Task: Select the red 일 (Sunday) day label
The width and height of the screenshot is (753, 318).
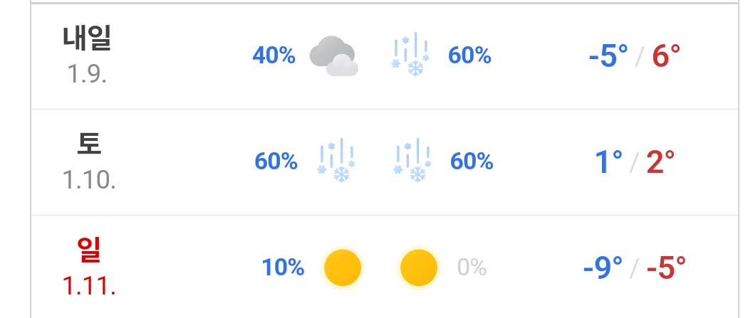Action: [88, 250]
